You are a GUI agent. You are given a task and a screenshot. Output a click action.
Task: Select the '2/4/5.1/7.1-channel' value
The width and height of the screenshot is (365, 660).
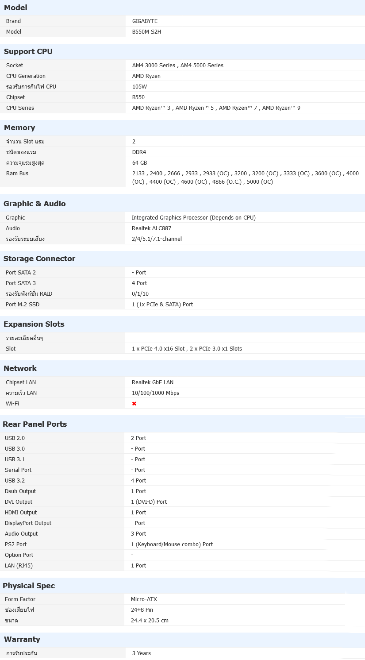pyautogui.click(x=157, y=239)
